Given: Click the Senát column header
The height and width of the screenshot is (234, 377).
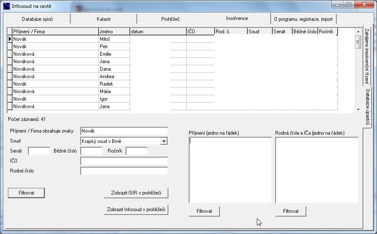Looking at the screenshot, I should (x=283, y=32).
